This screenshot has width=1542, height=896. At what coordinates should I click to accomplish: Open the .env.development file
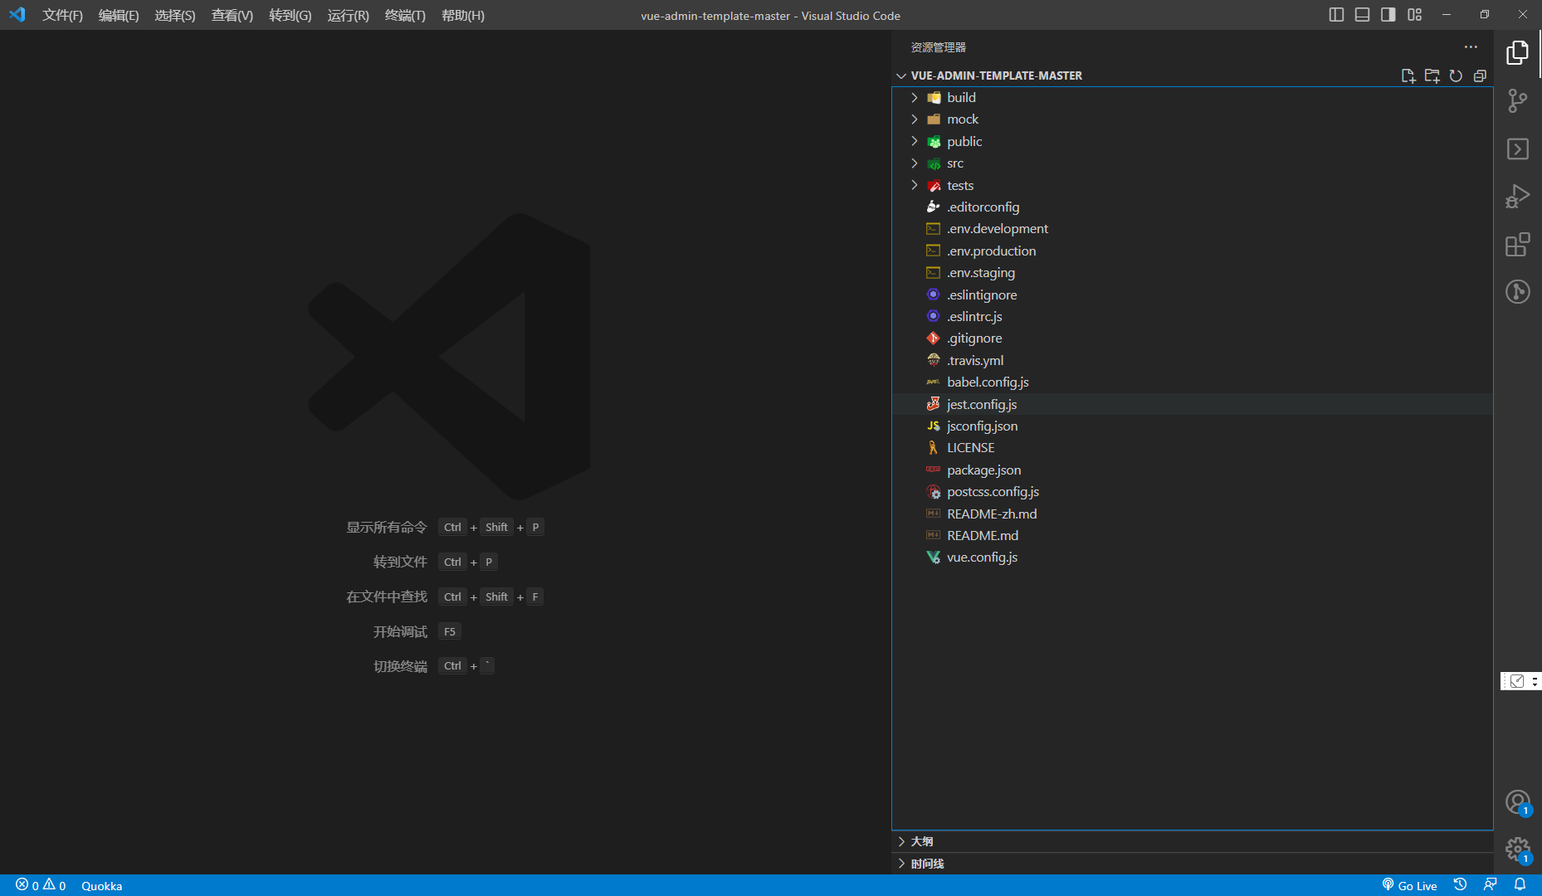coord(1193,229)
